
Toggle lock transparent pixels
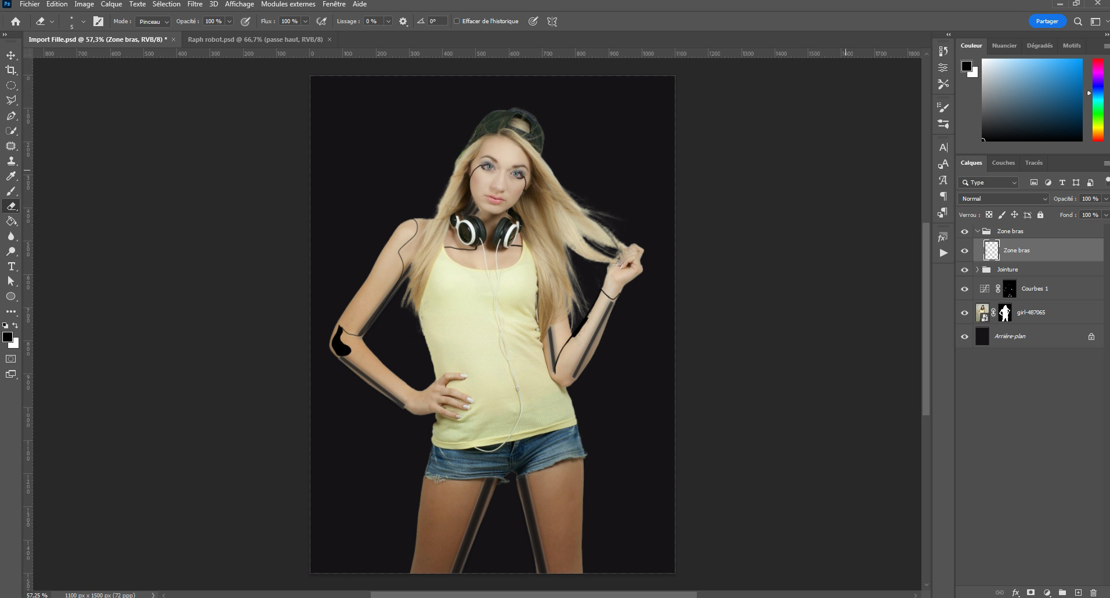(x=989, y=215)
